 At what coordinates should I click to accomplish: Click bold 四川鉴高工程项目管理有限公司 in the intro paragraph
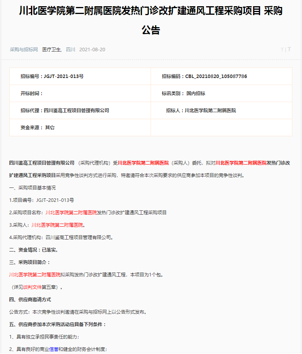tap(42, 163)
